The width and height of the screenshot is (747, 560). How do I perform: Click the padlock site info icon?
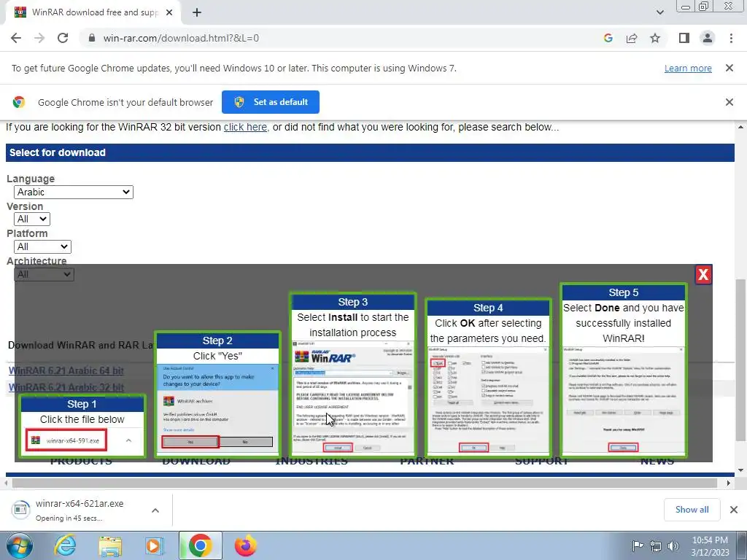pyautogui.click(x=92, y=38)
